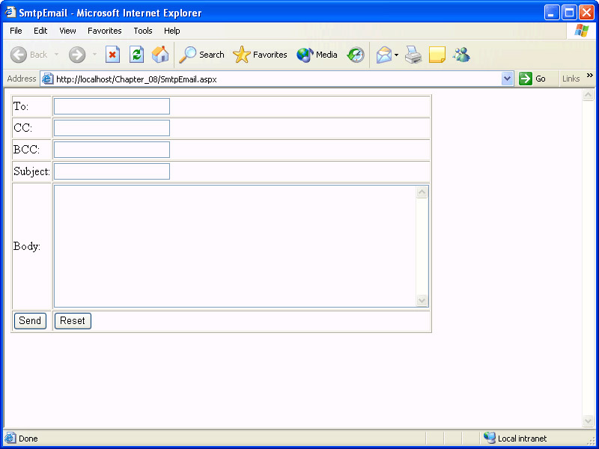Click the Media toolbar button
This screenshot has width=599, height=449.
(x=317, y=55)
